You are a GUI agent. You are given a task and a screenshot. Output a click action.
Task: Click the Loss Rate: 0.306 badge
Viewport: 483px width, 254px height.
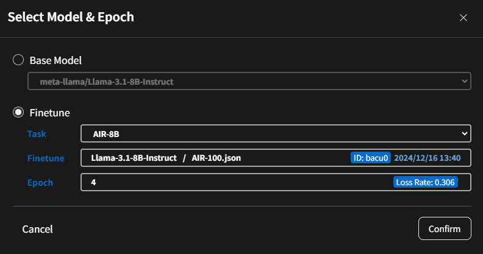(425, 182)
